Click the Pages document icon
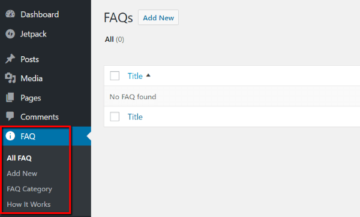The height and width of the screenshot is (217, 360). [10, 97]
